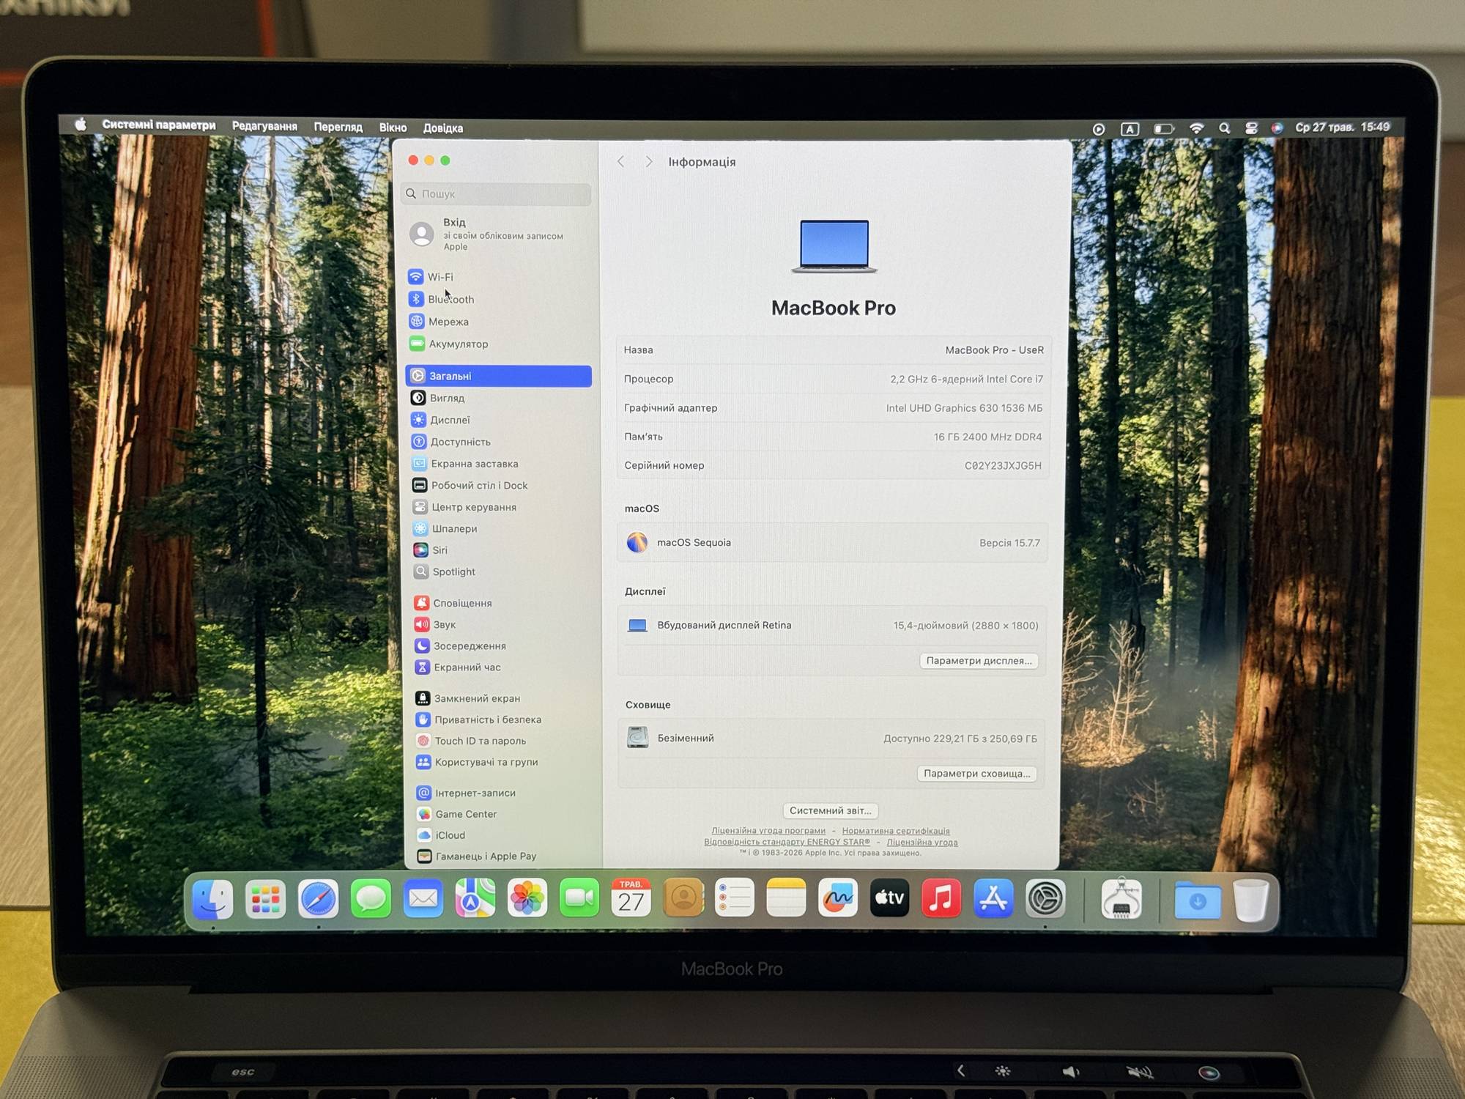The width and height of the screenshot is (1465, 1099).
Task: Open Редагування menu
Action: [x=264, y=126]
